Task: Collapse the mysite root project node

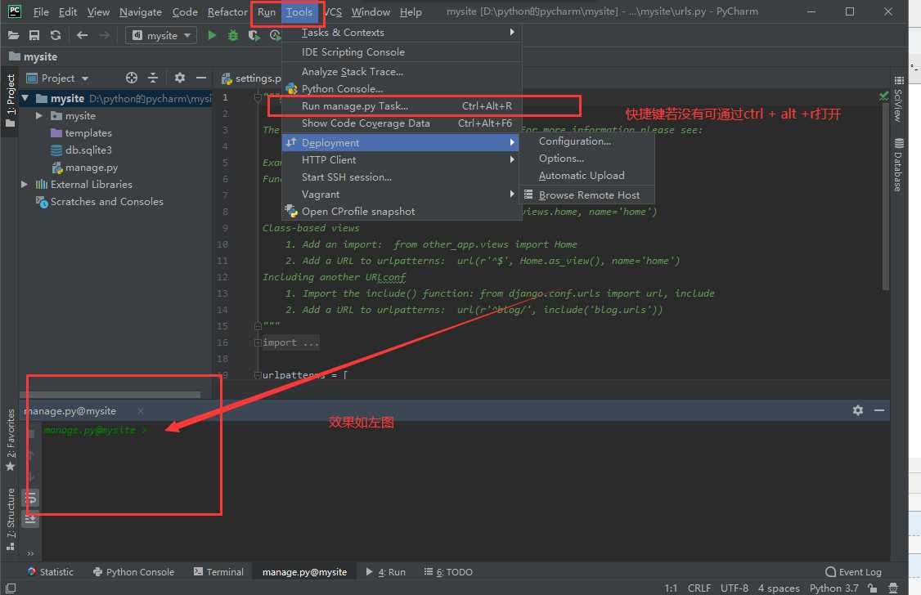Action: point(25,99)
